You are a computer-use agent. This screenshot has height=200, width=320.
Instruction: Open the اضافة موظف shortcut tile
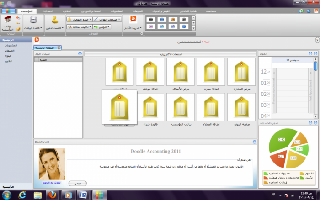click(150, 72)
